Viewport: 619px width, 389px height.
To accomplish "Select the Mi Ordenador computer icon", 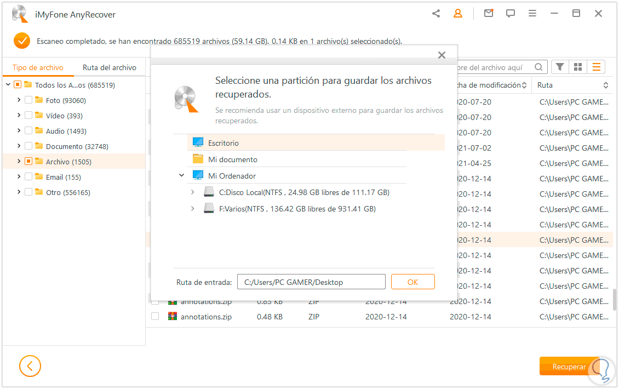I will point(198,175).
